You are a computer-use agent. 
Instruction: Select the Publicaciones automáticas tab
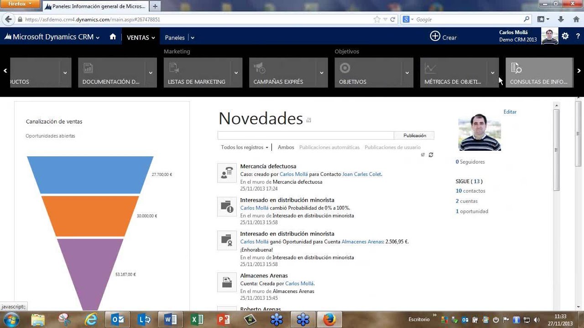coord(329,147)
